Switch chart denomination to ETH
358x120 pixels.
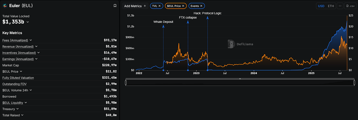pos(331,6)
